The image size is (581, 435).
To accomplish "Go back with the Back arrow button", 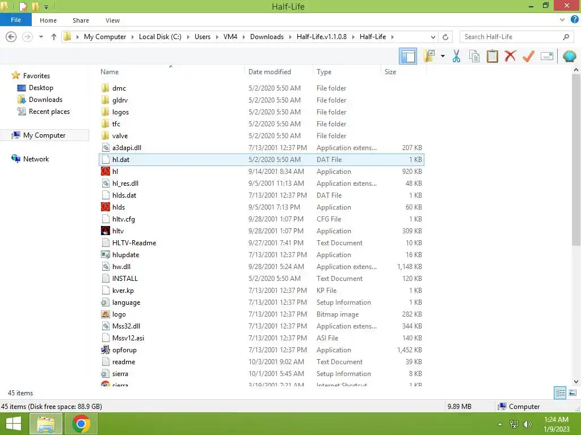I will click(11, 37).
